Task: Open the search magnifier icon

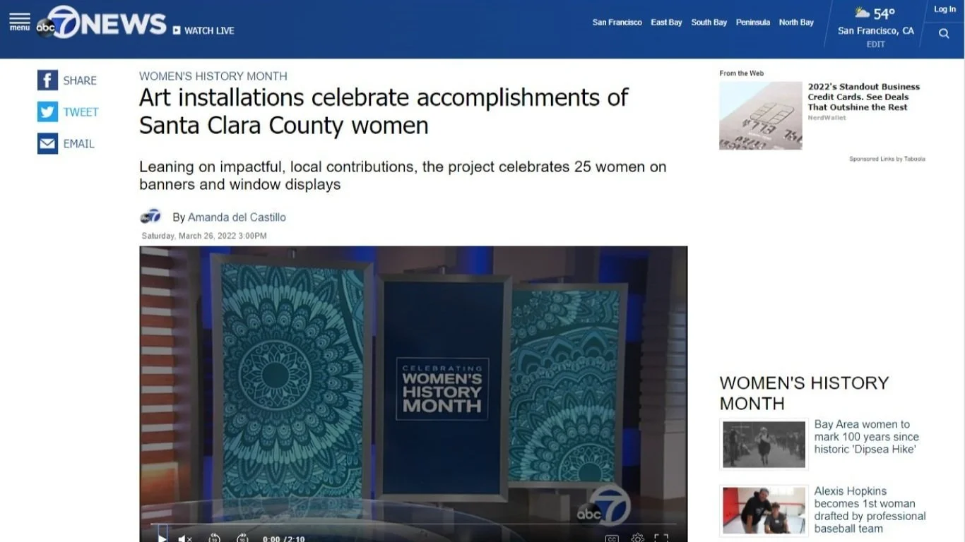Action: tap(944, 33)
